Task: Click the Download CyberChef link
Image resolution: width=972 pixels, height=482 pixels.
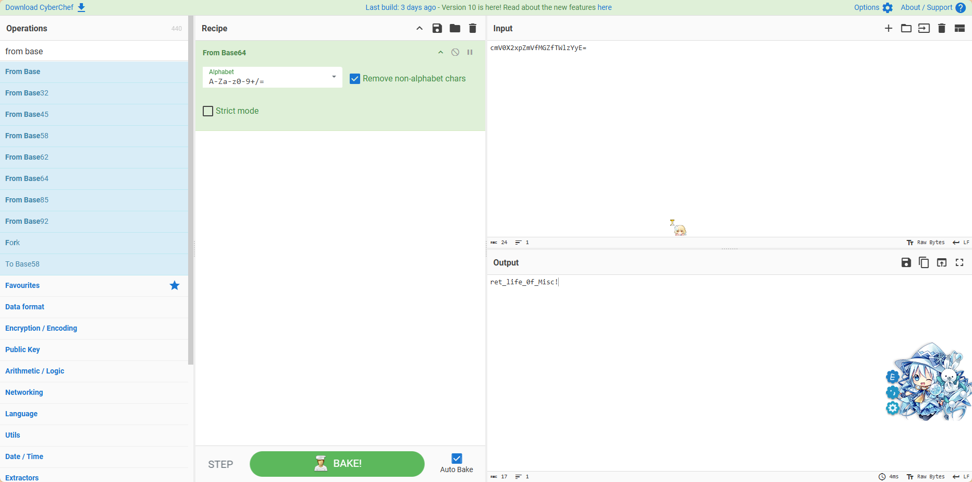Action: [x=45, y=7]
